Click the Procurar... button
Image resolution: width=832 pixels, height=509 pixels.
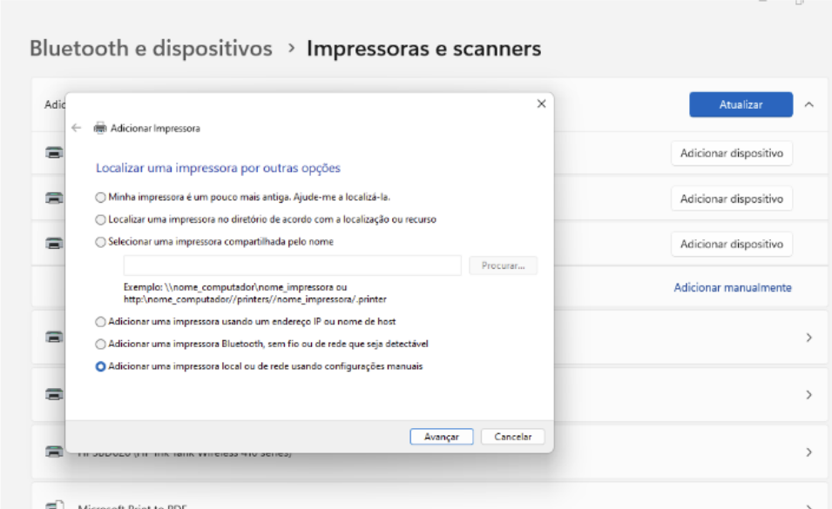click(x=504, y=265)
